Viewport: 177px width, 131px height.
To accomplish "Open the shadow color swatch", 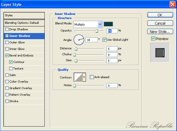I will (108, 24).
